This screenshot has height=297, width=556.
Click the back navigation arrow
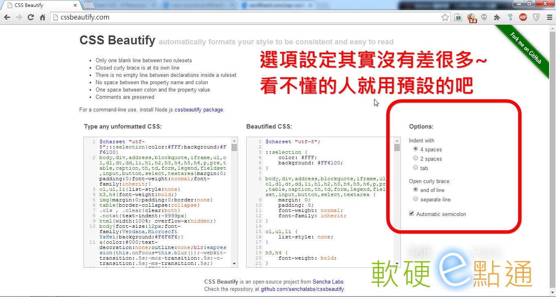[7, 17]
